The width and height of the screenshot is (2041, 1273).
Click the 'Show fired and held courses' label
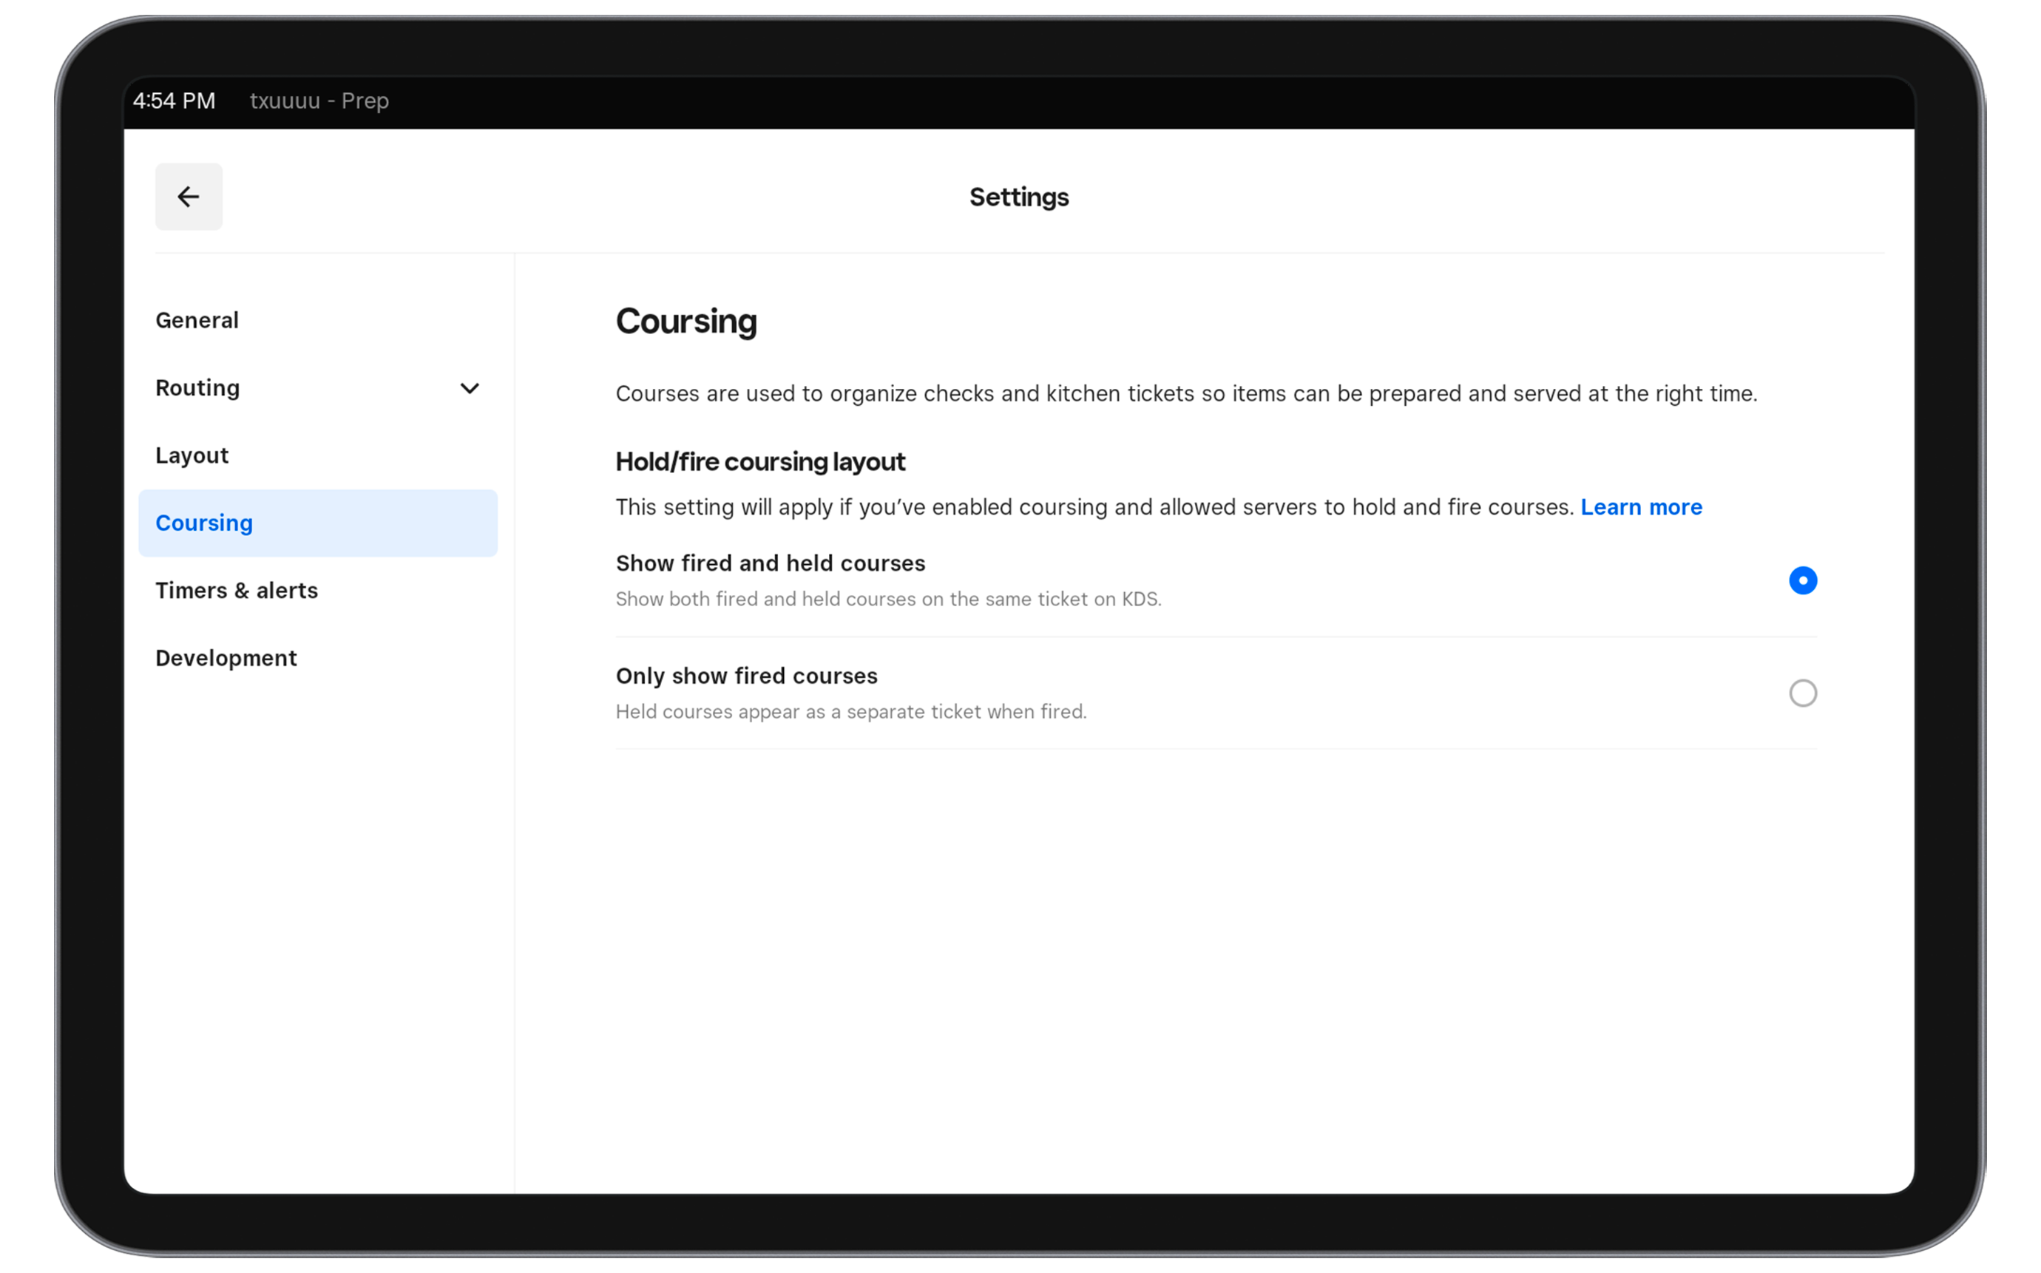[771, 563]
